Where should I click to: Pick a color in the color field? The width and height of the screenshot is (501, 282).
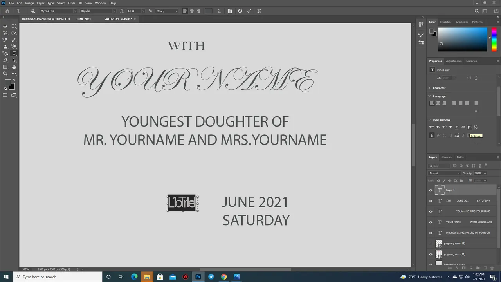point(463,40)
